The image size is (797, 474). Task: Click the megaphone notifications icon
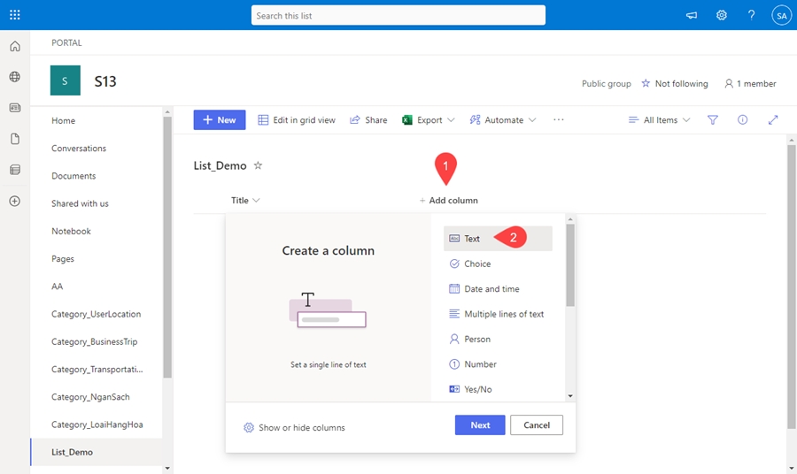pos(692,15)
